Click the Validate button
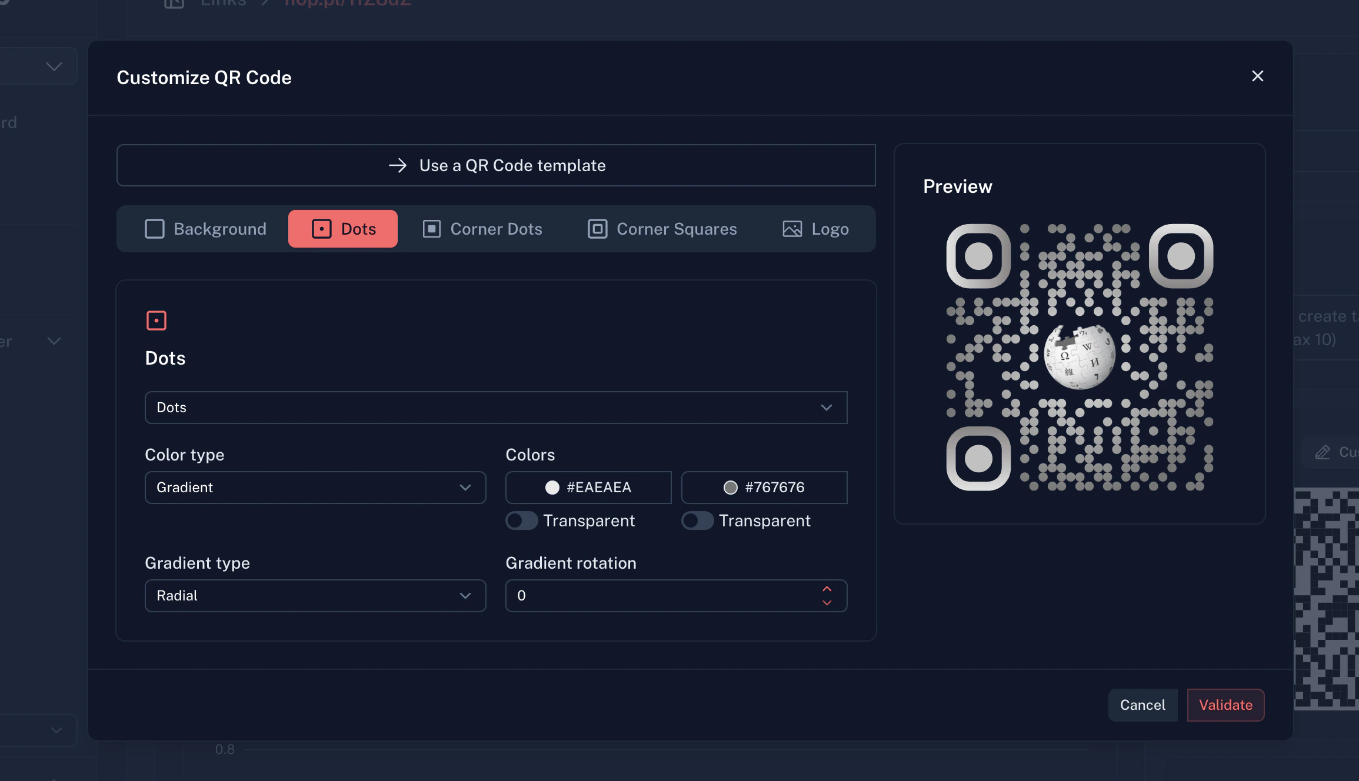 [1225, 705]
